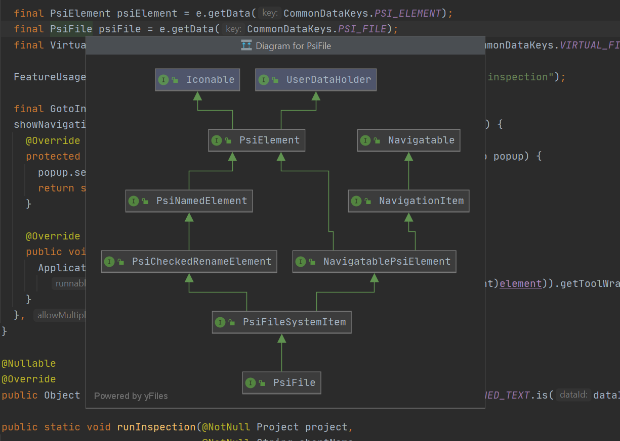Click the interface icon on PsiFileSystemItem node

tap(220, 322)
